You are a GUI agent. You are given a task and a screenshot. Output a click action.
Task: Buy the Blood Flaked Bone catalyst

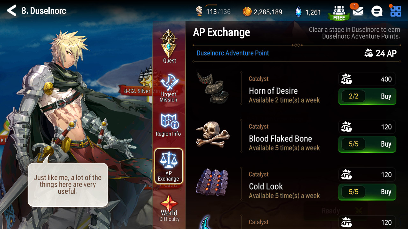pyautogui.click(x=367, y=144)
